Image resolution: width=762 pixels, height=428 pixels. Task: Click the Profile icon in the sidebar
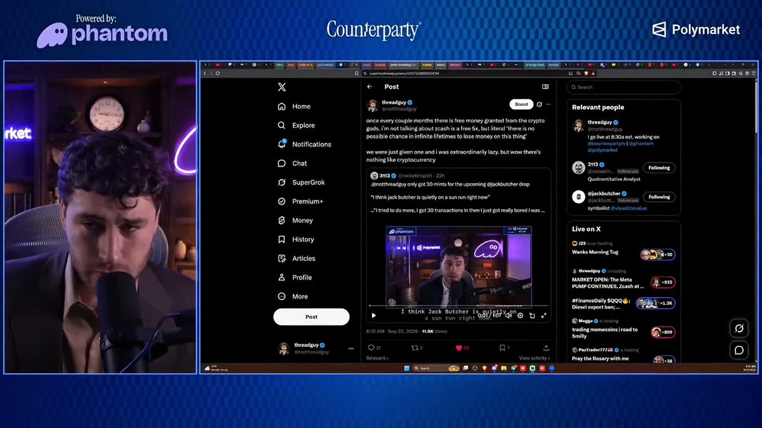coord(282,278)
